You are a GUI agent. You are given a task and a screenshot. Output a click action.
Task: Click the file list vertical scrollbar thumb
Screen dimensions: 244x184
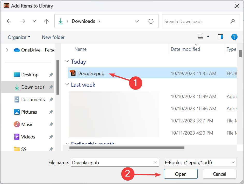coord(240,54)
